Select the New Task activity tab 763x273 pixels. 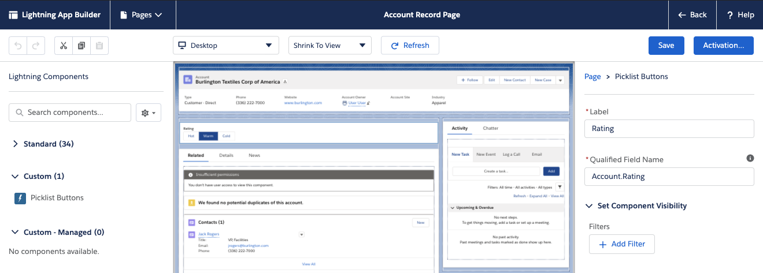tap(460, 155)
